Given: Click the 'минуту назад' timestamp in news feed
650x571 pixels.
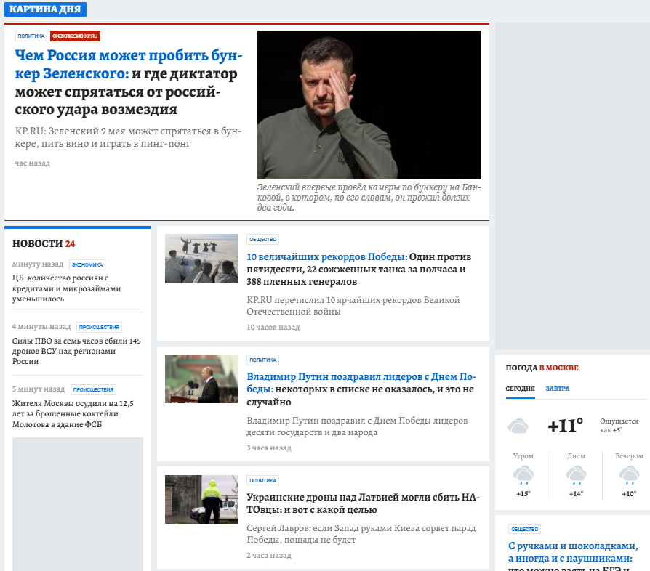Looking at the screenshot, I should (x=38, y=264).
